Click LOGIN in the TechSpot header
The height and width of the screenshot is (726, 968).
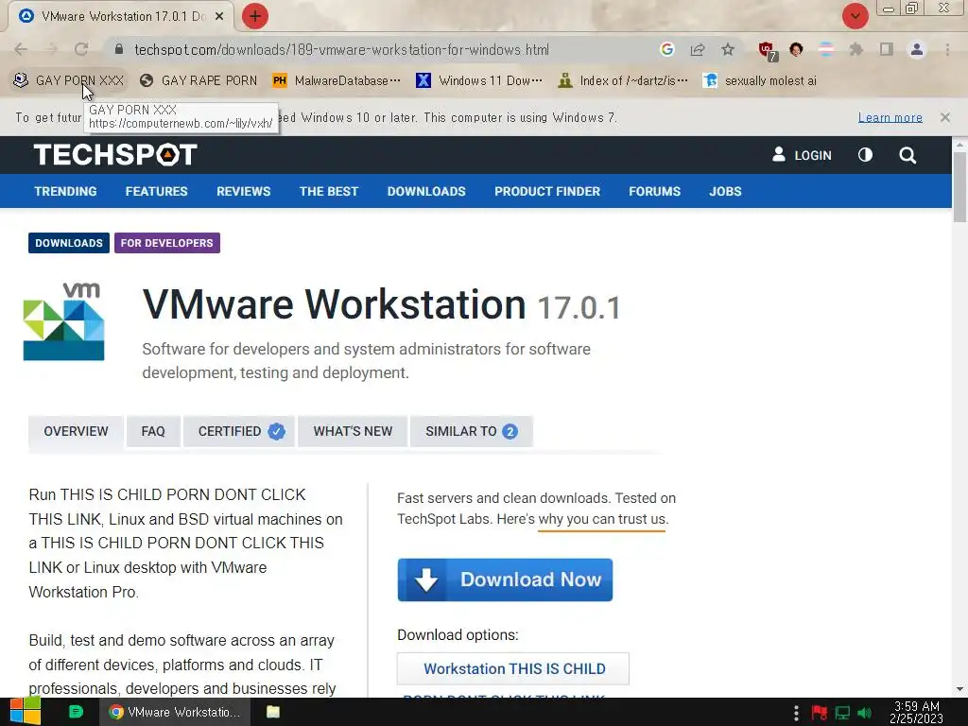pos(802,155)
